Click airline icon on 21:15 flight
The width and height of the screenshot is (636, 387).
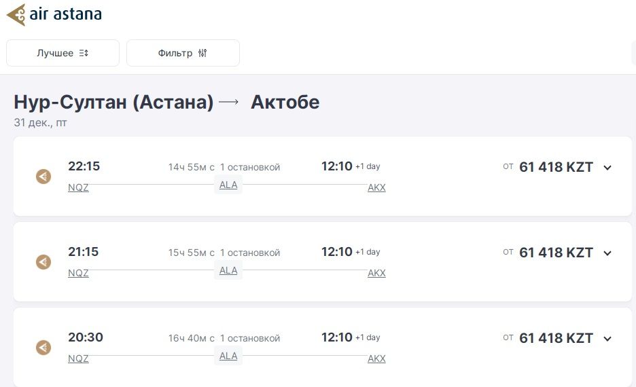[43, 262]
